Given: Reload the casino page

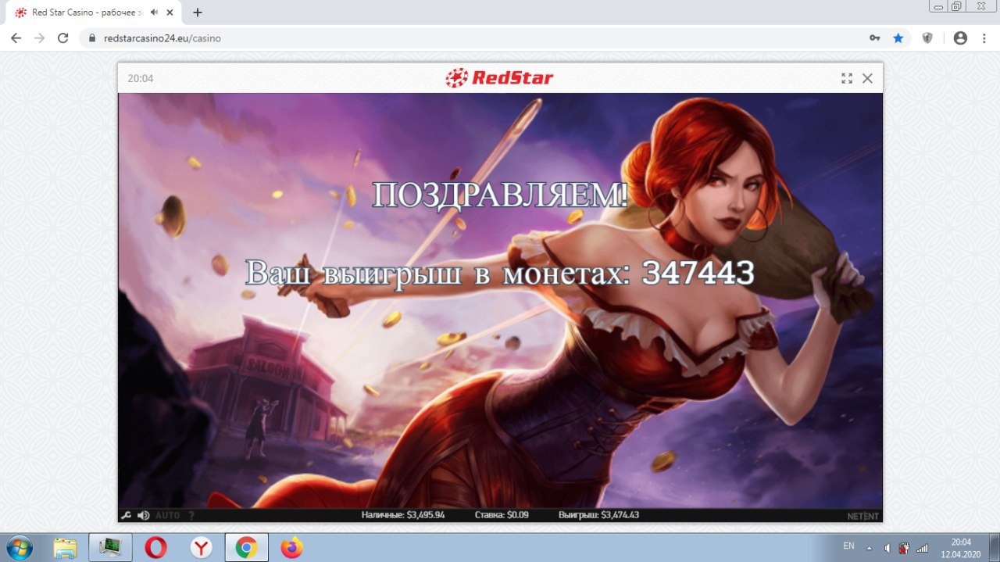Looking at the screenshot, I should 62,38.
